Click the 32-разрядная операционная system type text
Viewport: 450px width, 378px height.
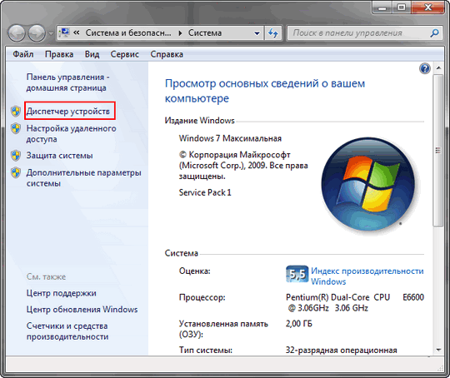[342, 351]
